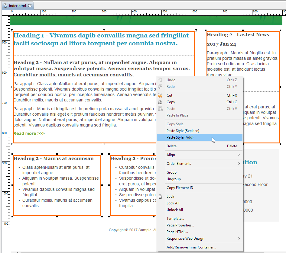Open Page Properties...
The width and height of the screenshot is (286, 253).
click(200, 225)
